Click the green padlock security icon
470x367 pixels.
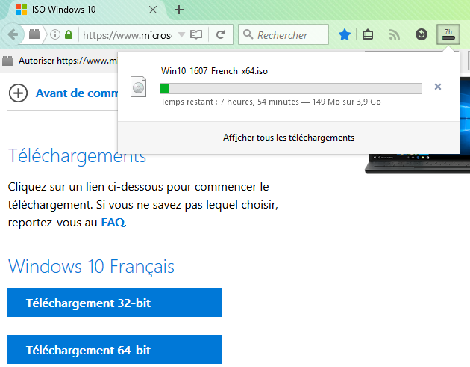click(x=69, y=34)
